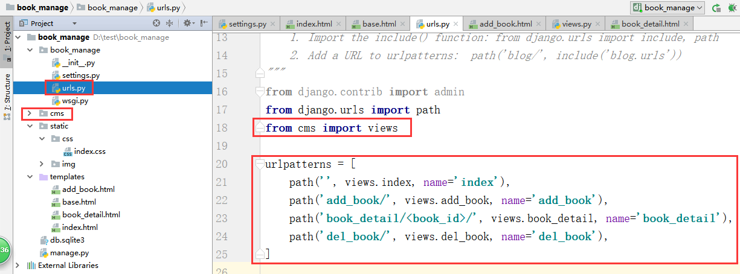The height and width of the screenshot is (274, 740).
Task: Close the book_detail.html tab
Action: tap(686, 25)
